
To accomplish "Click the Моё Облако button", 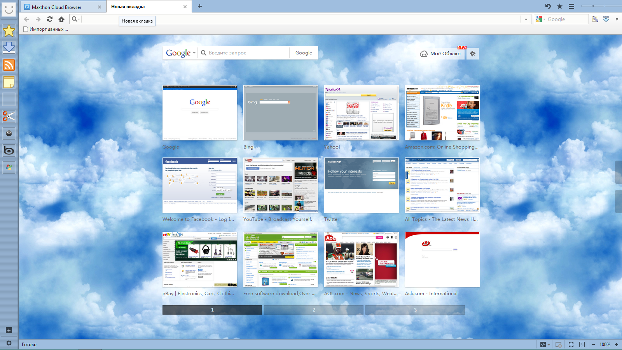I will pos(440,54).
